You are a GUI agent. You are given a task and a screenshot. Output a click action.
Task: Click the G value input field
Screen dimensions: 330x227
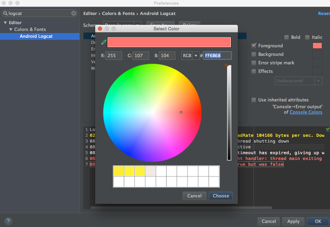(x=141, y=56)
